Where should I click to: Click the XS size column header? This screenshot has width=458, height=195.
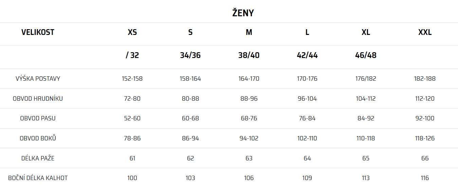click(132, 33)
